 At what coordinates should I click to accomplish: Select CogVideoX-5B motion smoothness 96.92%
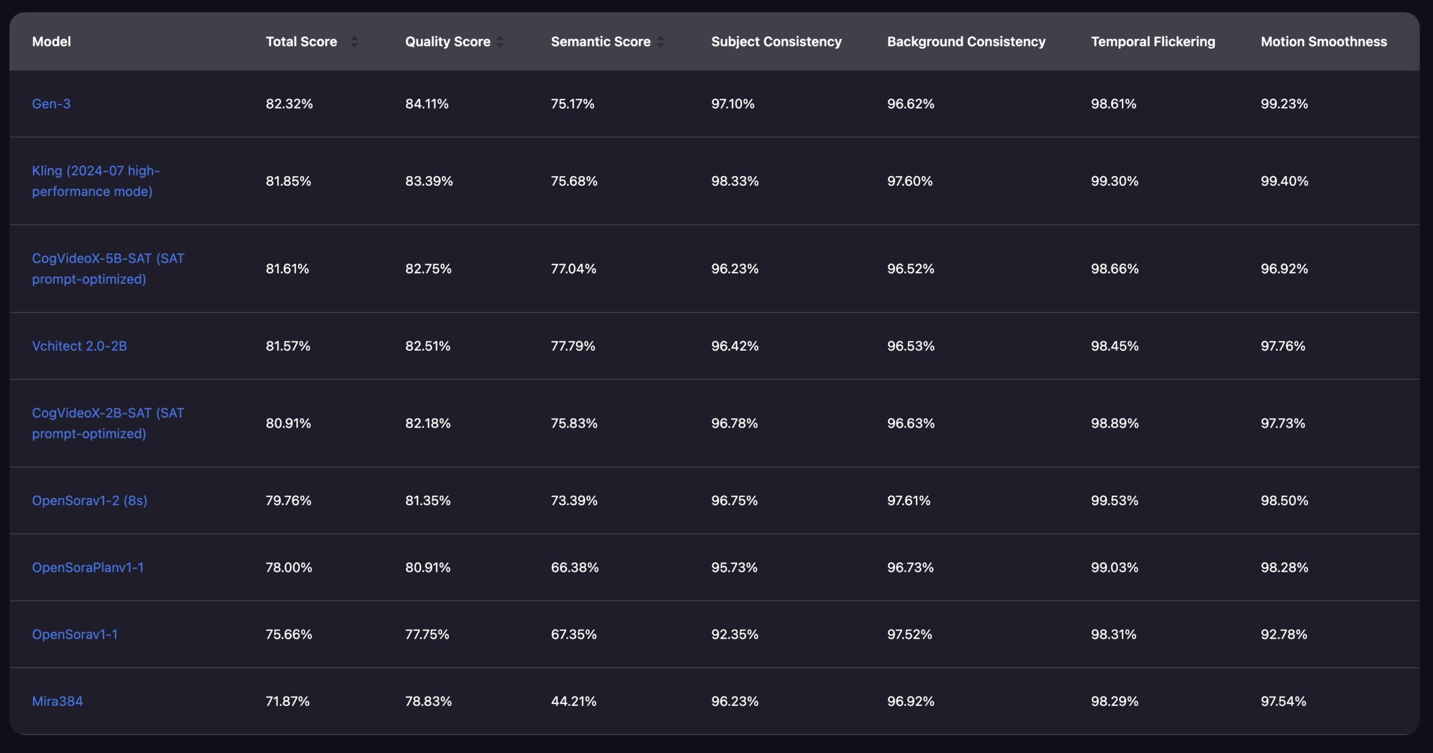point(1284,269)
